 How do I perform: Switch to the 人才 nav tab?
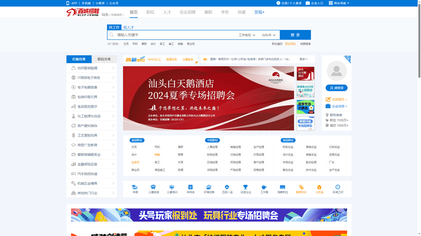point(167,12)
